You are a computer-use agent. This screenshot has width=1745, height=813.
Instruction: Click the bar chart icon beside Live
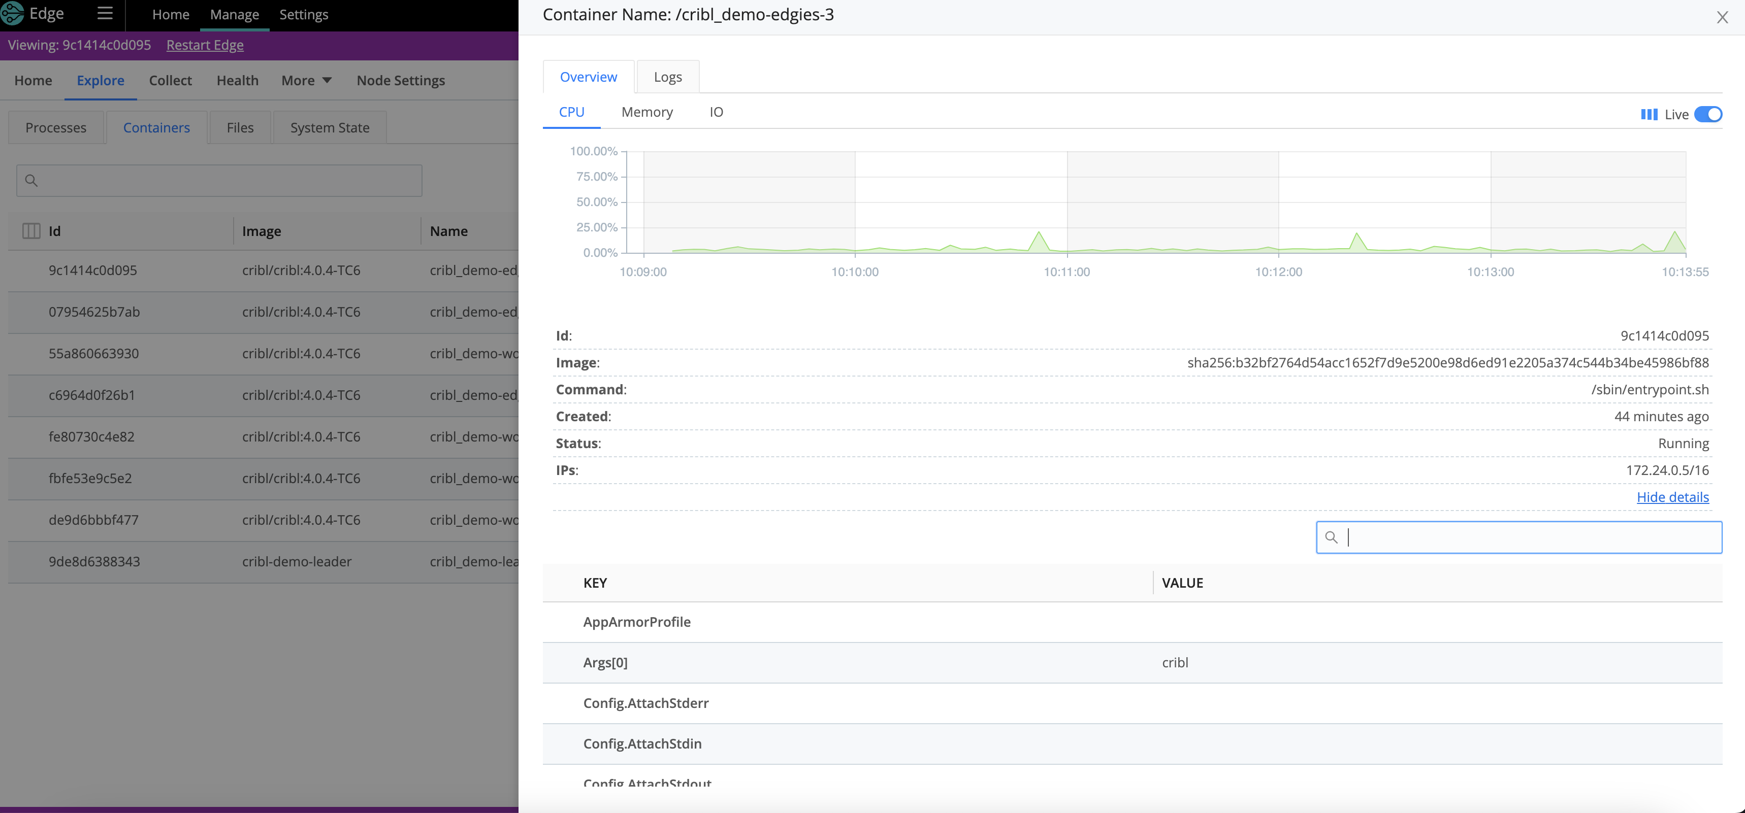[1649, 114]
